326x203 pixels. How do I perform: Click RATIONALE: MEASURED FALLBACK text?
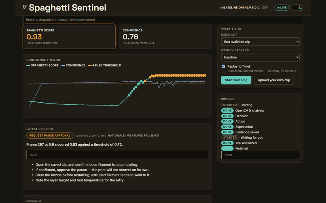pos(133,135)
